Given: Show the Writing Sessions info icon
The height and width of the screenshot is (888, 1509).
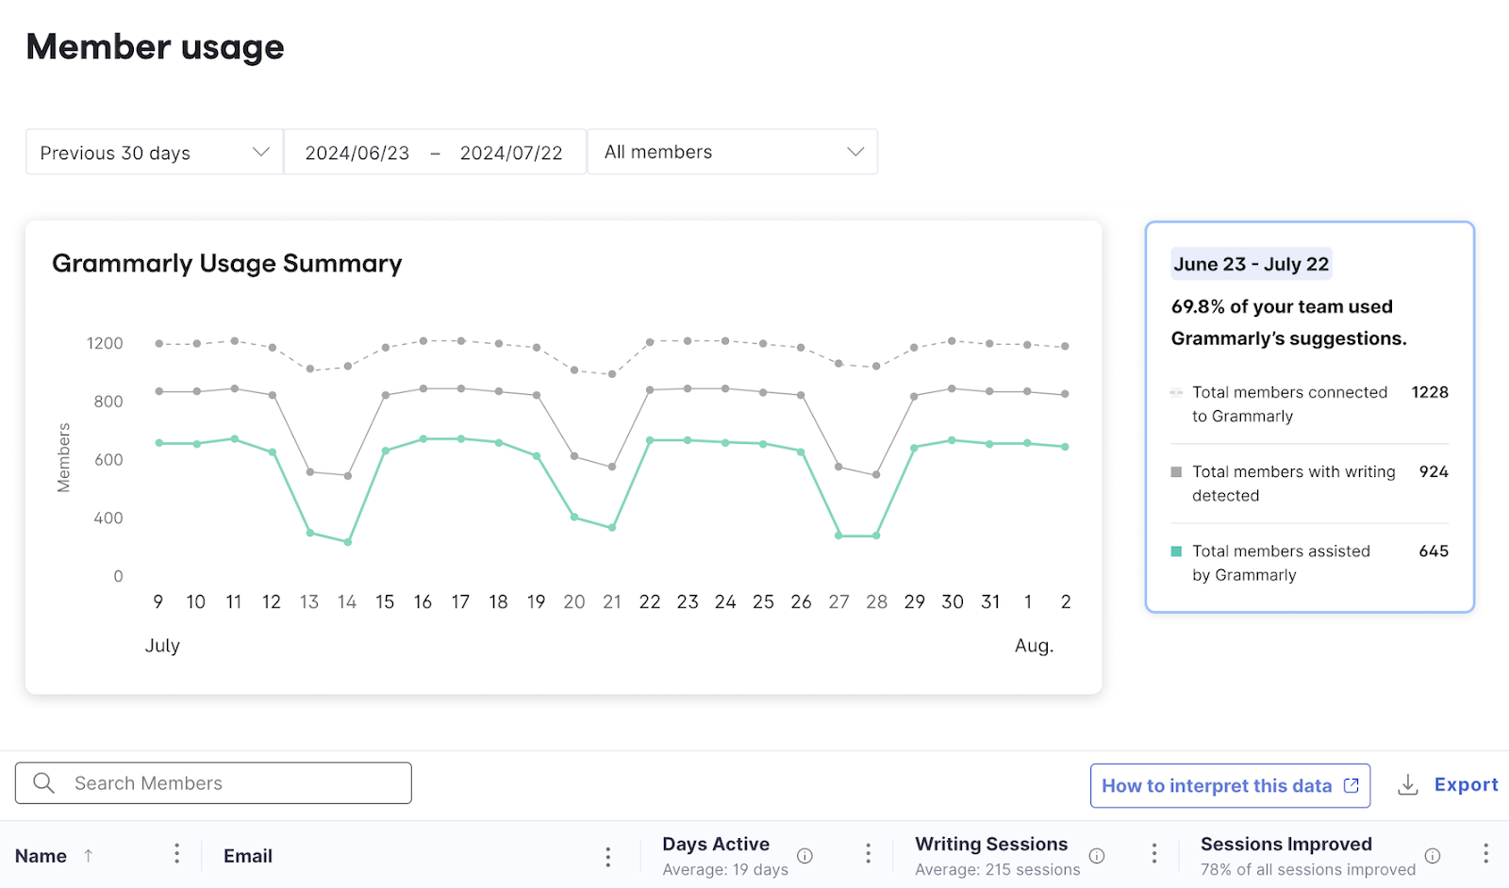Looking at the screenshot, I should (1097, 856).
